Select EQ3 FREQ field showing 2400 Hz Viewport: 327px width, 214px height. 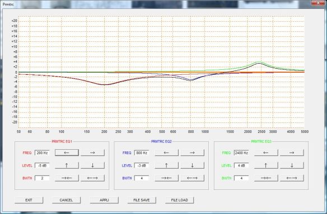pyautogui.click(x=241, y=153)
